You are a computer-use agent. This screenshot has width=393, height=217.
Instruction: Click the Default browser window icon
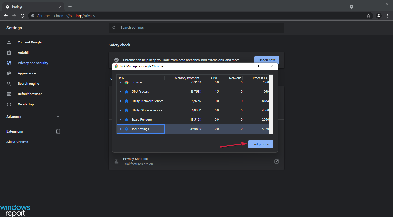tap(9, 94)
